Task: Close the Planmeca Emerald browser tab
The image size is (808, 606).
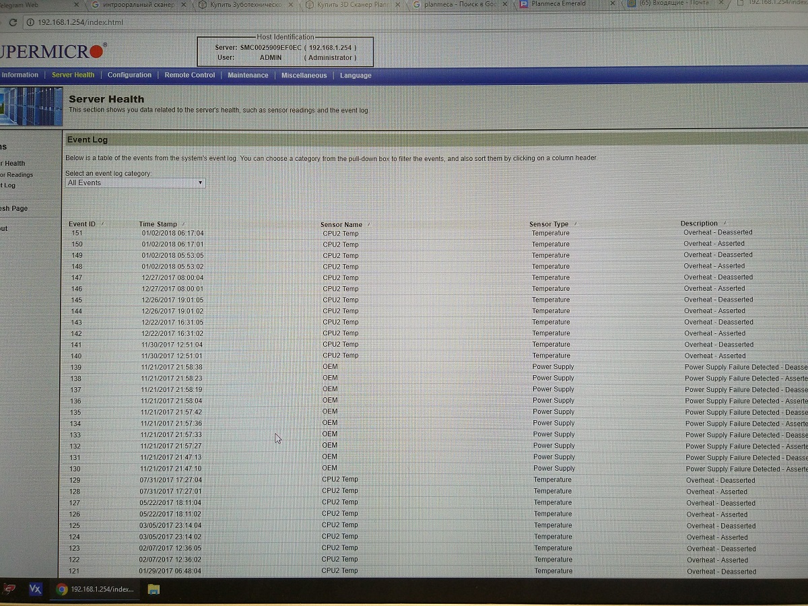Action: point(613,5)
